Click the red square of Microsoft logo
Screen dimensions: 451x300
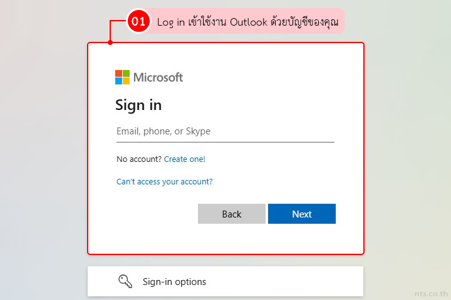pyautogui.click(x=118, y=73)
